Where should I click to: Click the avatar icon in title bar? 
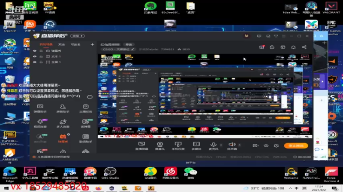247,36
